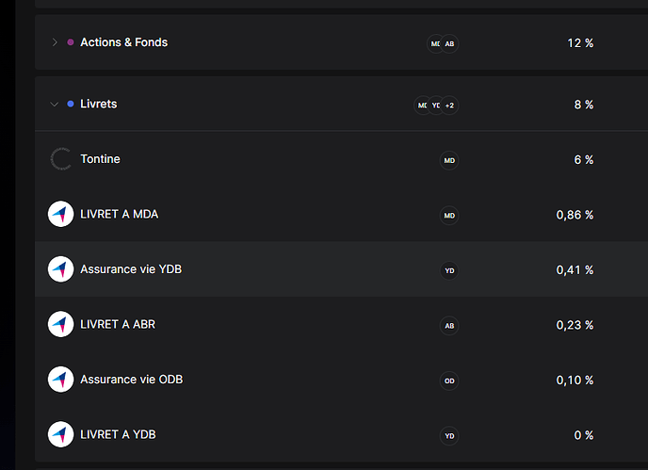Click the LIVRET A MDA bank logo

tap(60, 214)
